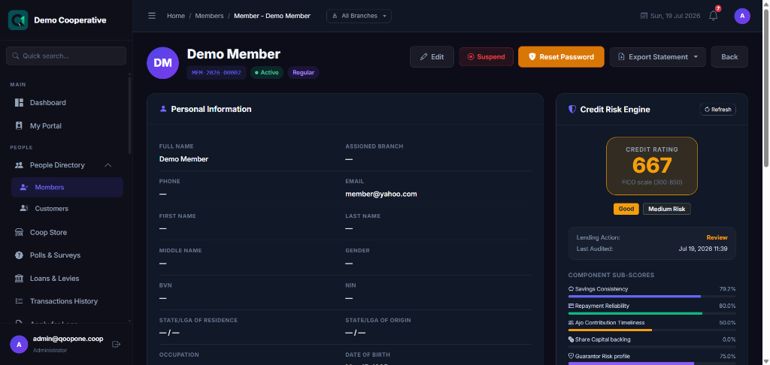The image size is (770, 365).
Task: Click the Demo Member full name value
Action: pyautogui.click(x=183, y=159)
